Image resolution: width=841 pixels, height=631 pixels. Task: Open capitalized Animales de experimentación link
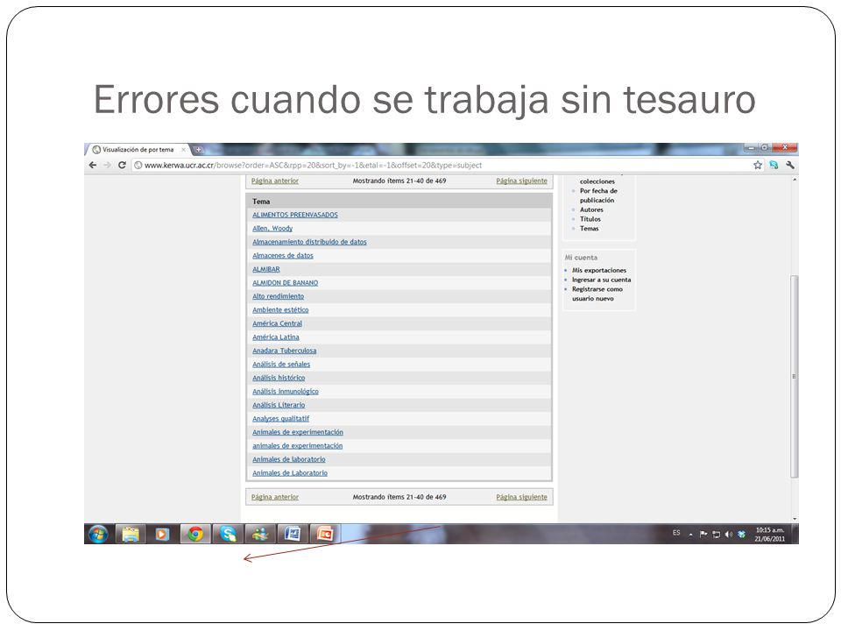click(298, 432)
